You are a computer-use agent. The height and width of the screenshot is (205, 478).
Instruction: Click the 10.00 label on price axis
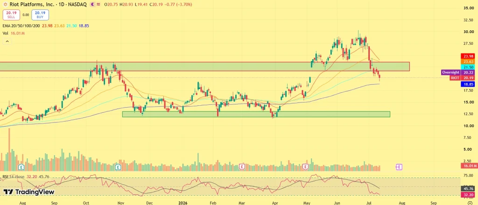pos(469,126)
